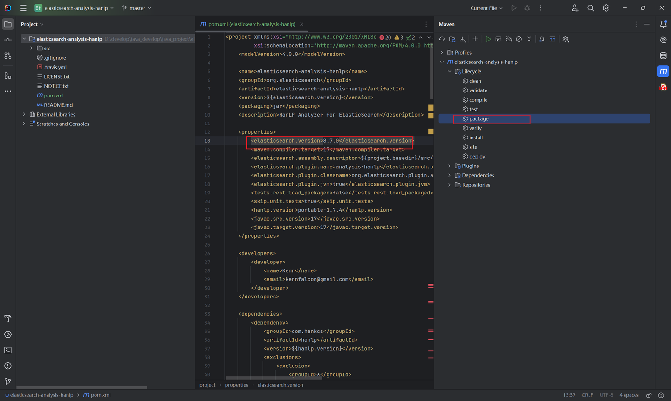Search everywhere with the magnifier icon

point(590,8)
